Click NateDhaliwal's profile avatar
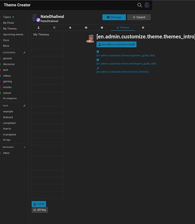The width and height of the screenshot is (195, 224). tap(35, 18)
